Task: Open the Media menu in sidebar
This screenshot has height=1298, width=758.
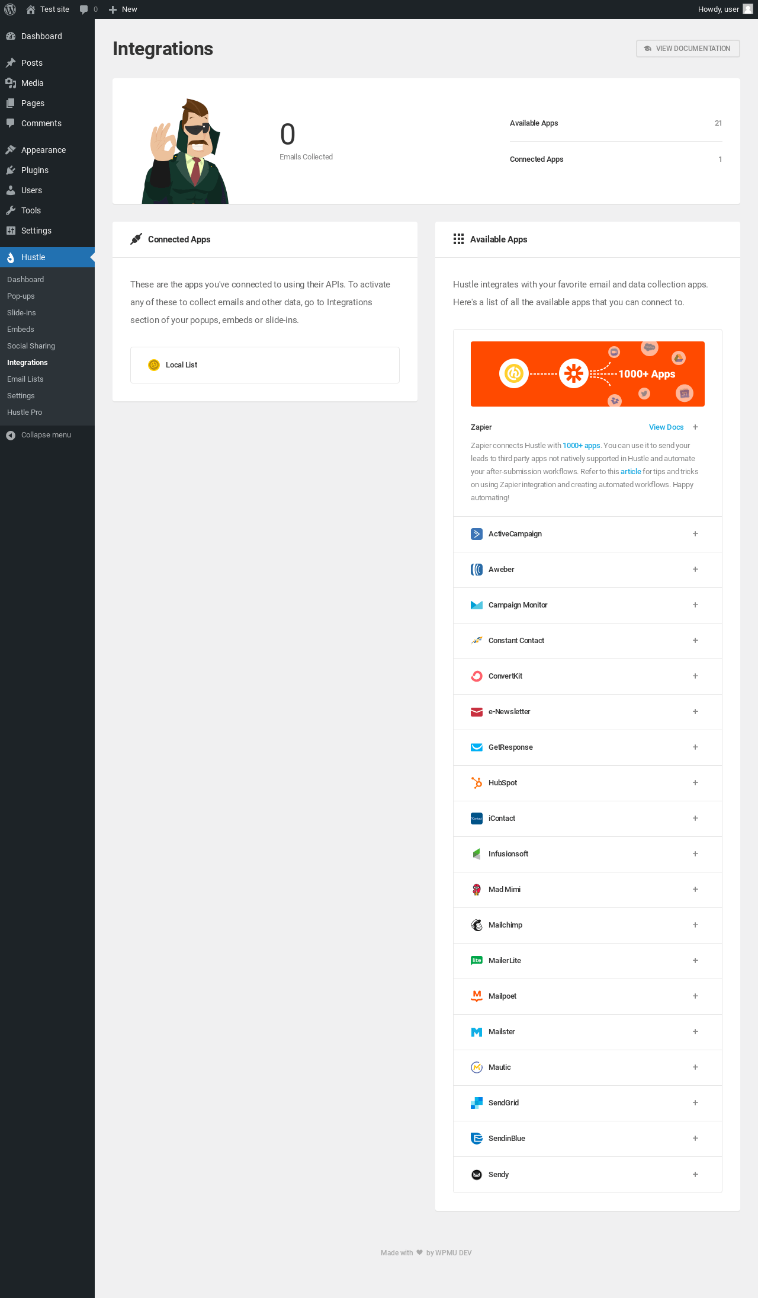Action: tap(47, 83)
